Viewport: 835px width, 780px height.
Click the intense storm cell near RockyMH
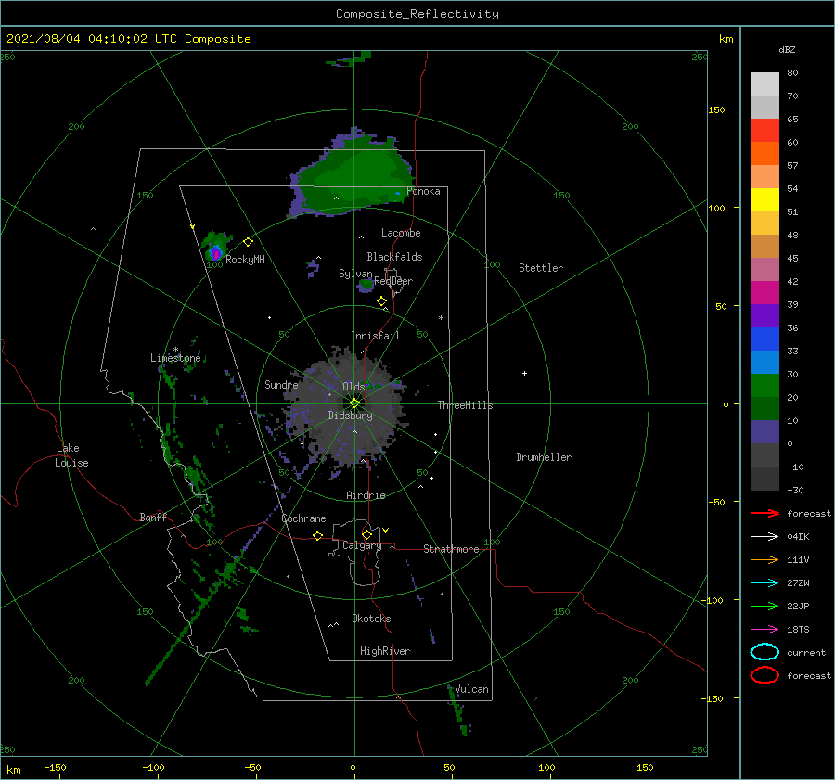point(215,252)
